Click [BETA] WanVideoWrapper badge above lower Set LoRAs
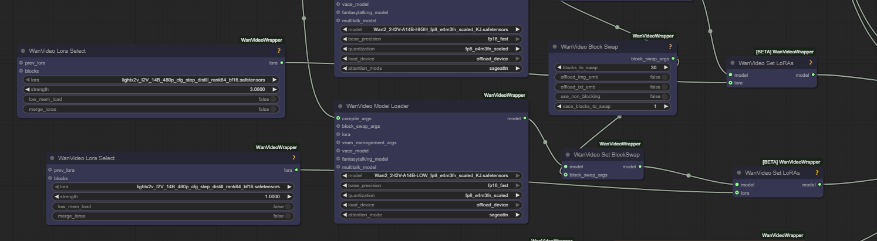 (791, 162)
